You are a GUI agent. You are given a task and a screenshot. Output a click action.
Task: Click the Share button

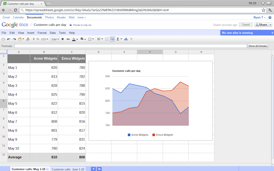[262, 25]
